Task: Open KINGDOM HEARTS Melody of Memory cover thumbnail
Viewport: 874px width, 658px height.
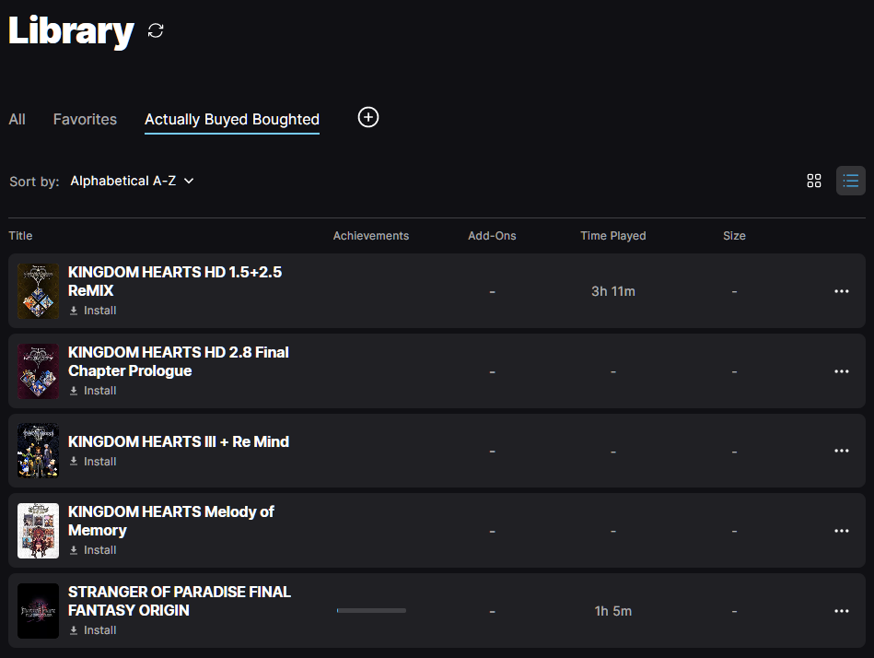Action: click(x=38, y=531)
